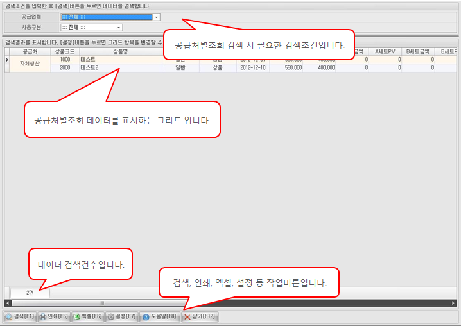Image resolution: width=461 pixels, height=326 pixels.
Task: Click the 2012-12-10 date cell
Action: [253, 67]
